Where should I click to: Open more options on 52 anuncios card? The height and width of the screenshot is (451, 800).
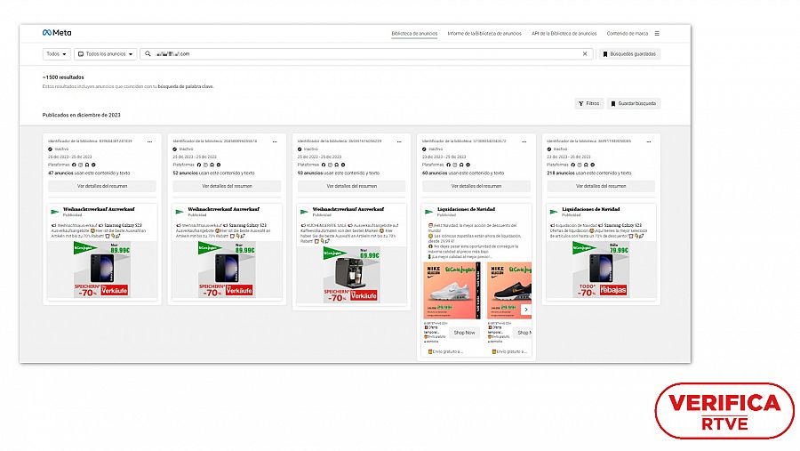click(275, 141)
